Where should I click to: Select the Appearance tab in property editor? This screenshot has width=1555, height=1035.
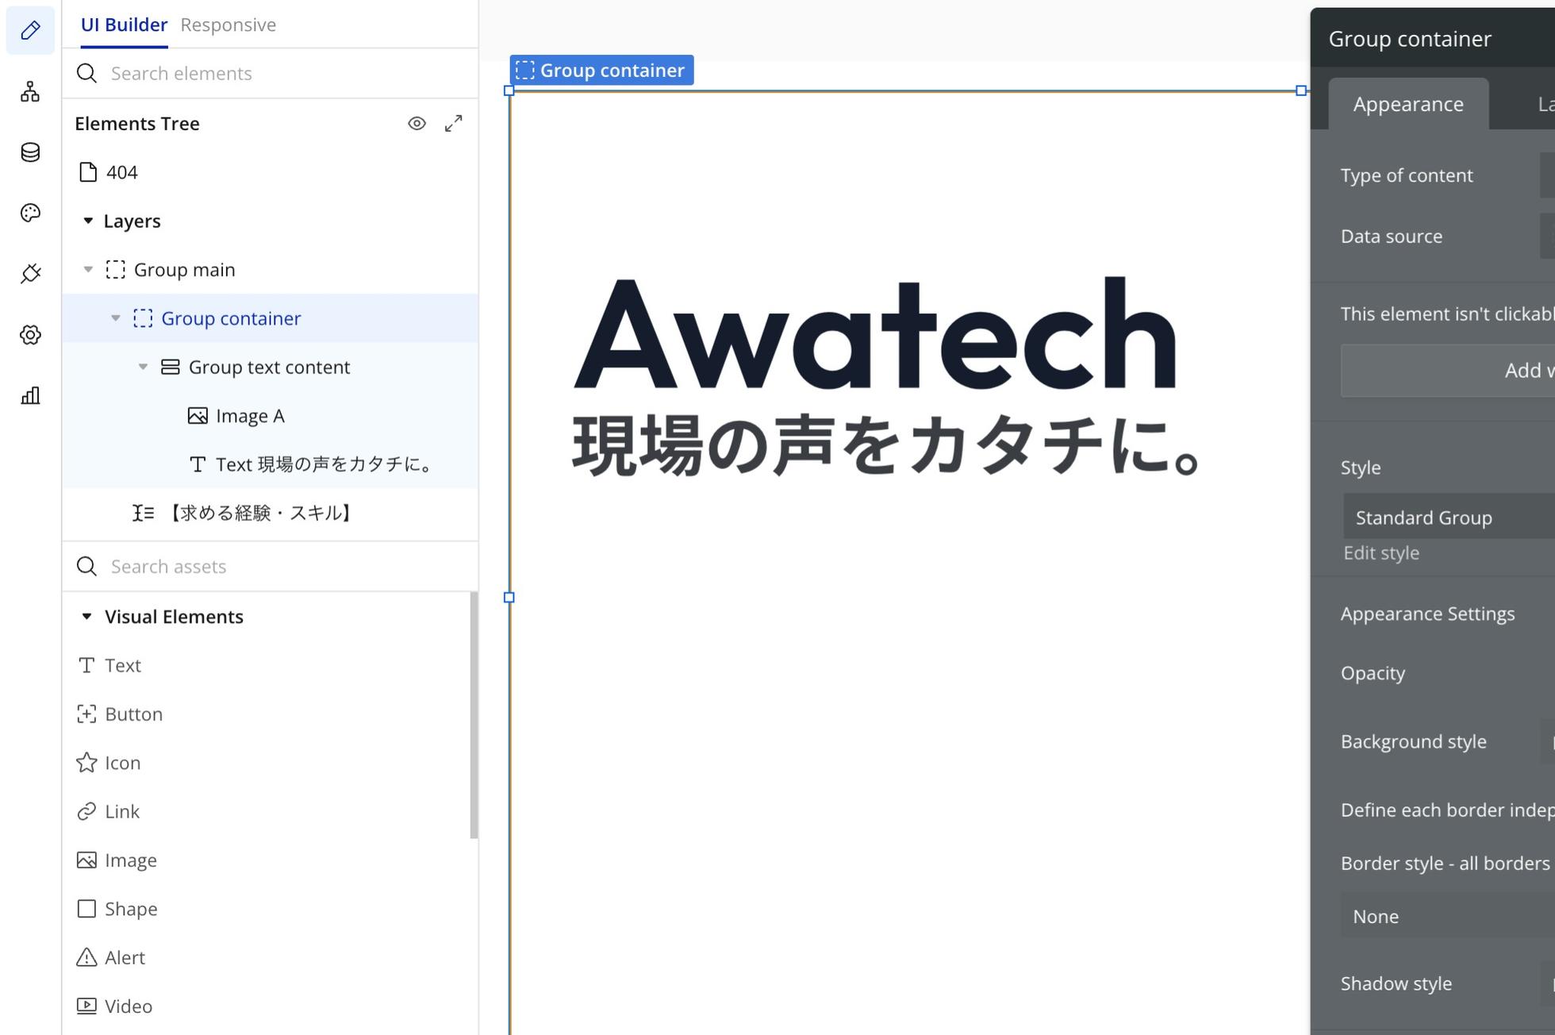coord(1407,104)
